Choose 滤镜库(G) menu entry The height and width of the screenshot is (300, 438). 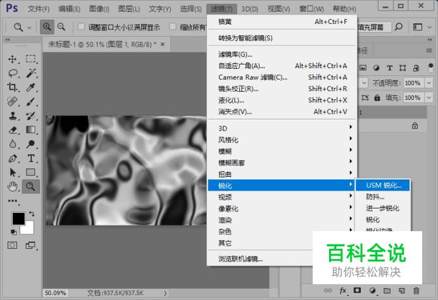coord(282,54)
